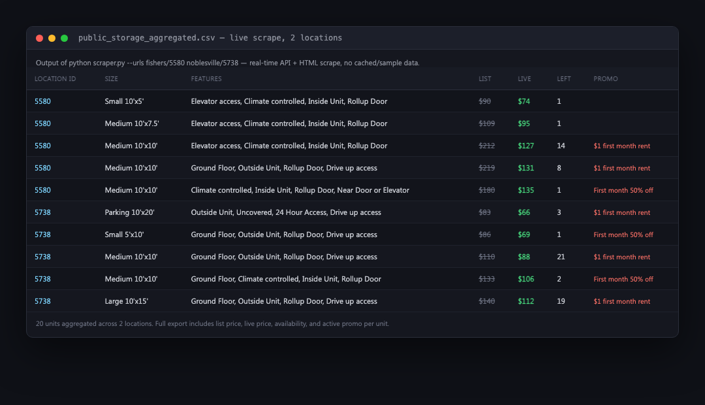Screen dimensions: 705x405
Task: Click the live price $127
Action: [526, 146]
